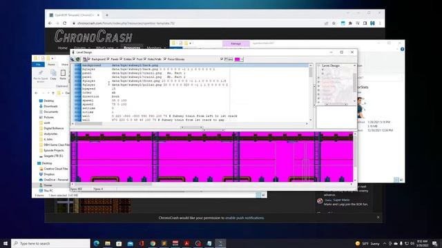
Task: Select This PC in Explorer sidebar
Action: pos(46,191)
